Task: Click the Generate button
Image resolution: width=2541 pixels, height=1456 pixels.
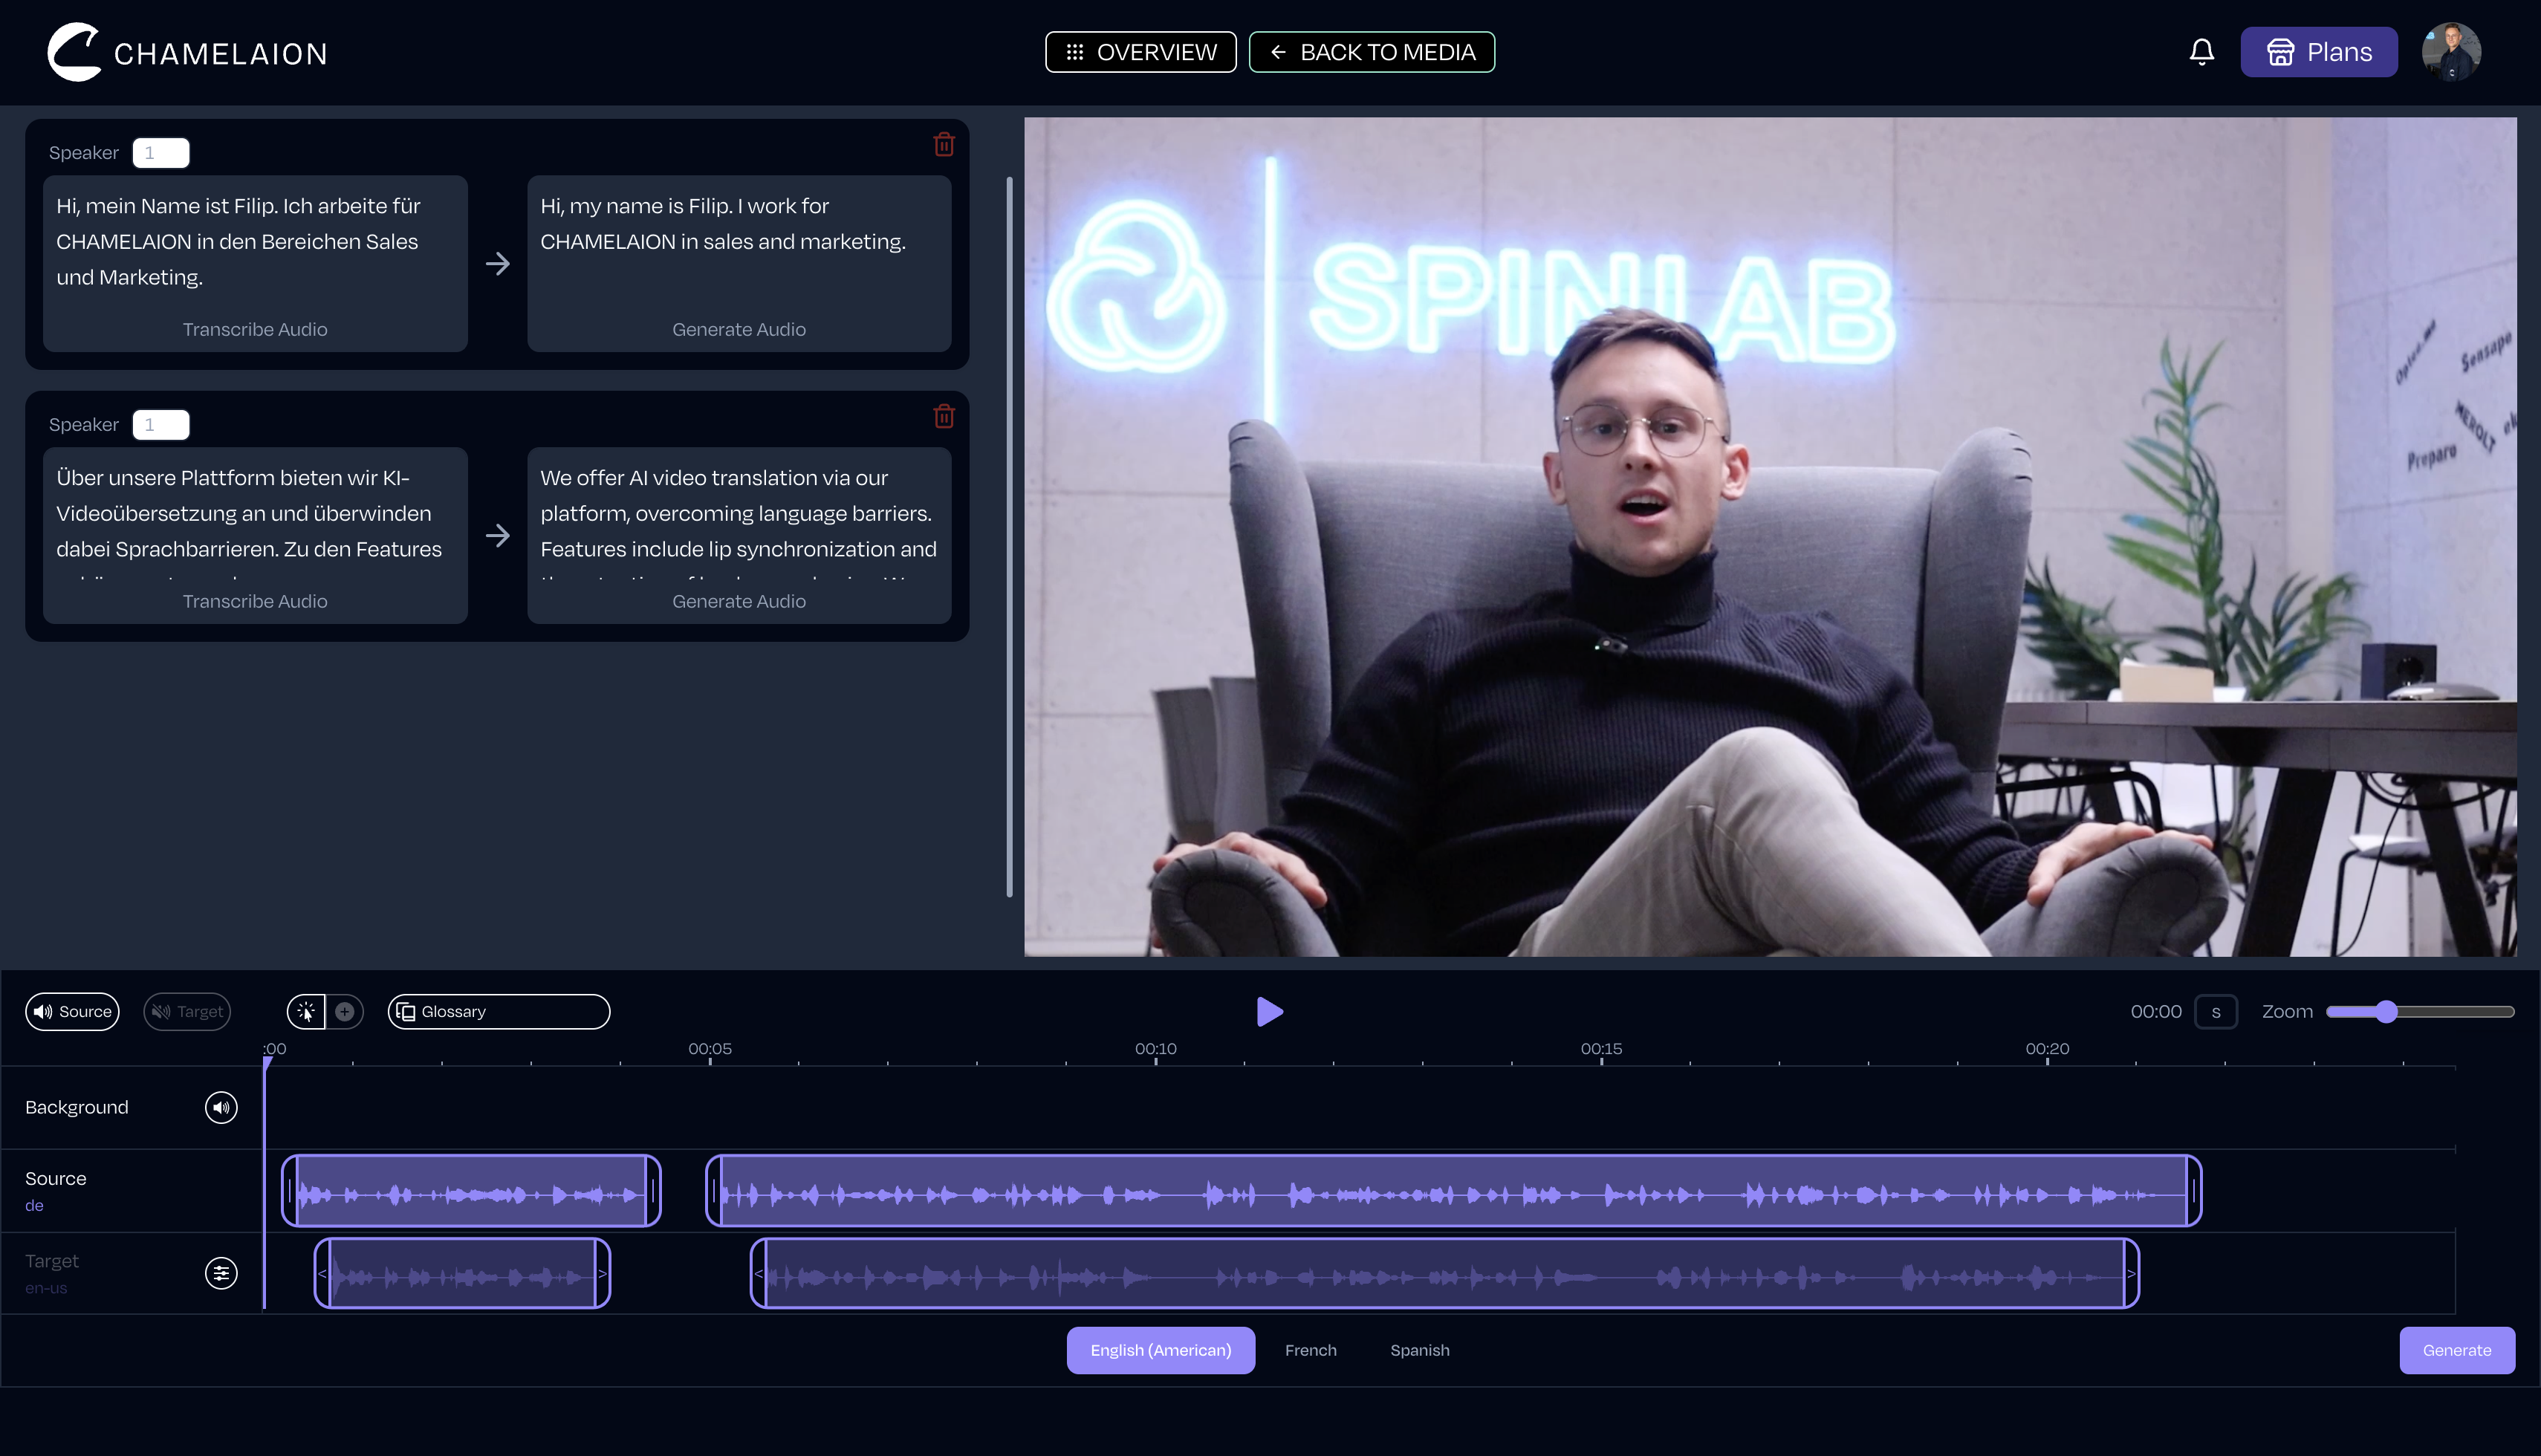Action: [2456, 1350]
